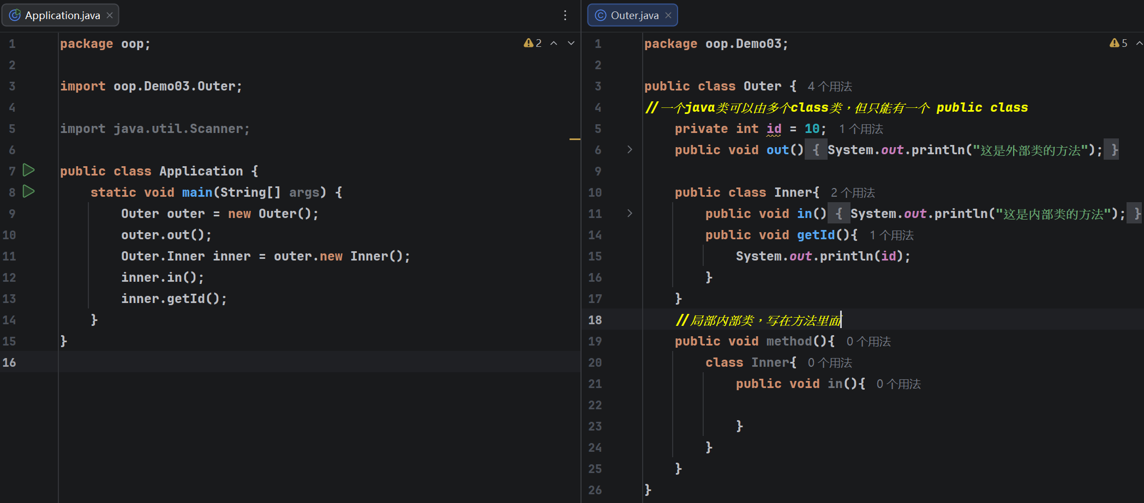
Task: Show the 2 个用法 usages of public class Inner
Action: click(x=853, y=193)
